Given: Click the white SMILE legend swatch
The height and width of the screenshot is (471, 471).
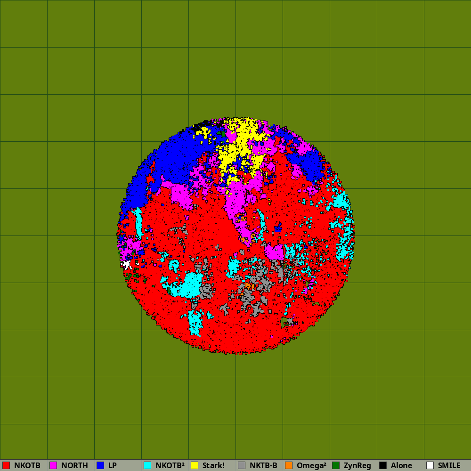Looking at the screenshot, I should [430, 465].
